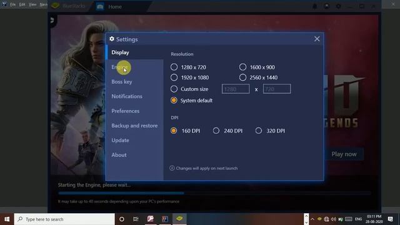
Task: Select the Custom size resolution option
Action: tap(174, 89)
